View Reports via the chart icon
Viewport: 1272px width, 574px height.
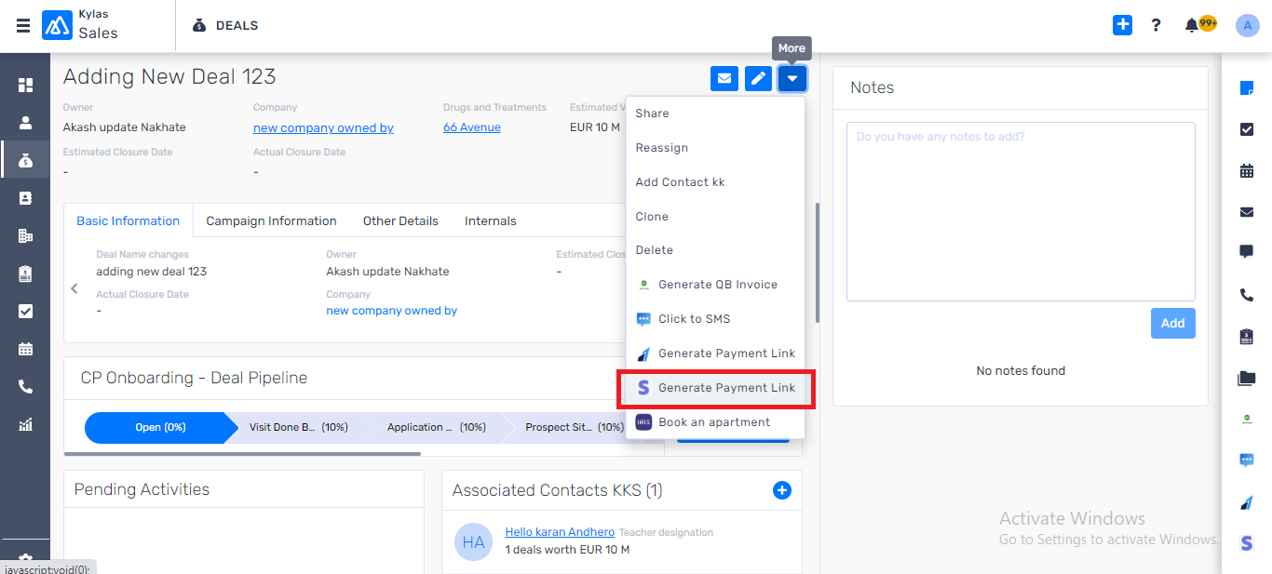pyautogui.click(x=24, y=424)
